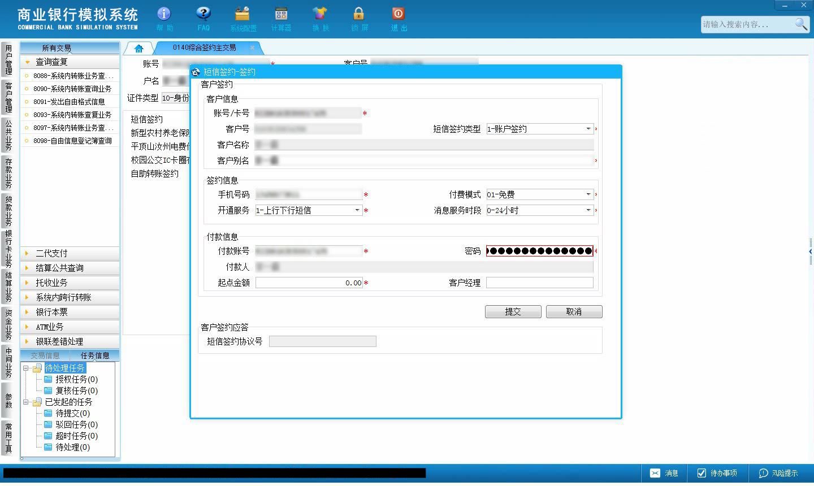
Task: Click the 提交 submit button
Action: [x=513, y=312]
